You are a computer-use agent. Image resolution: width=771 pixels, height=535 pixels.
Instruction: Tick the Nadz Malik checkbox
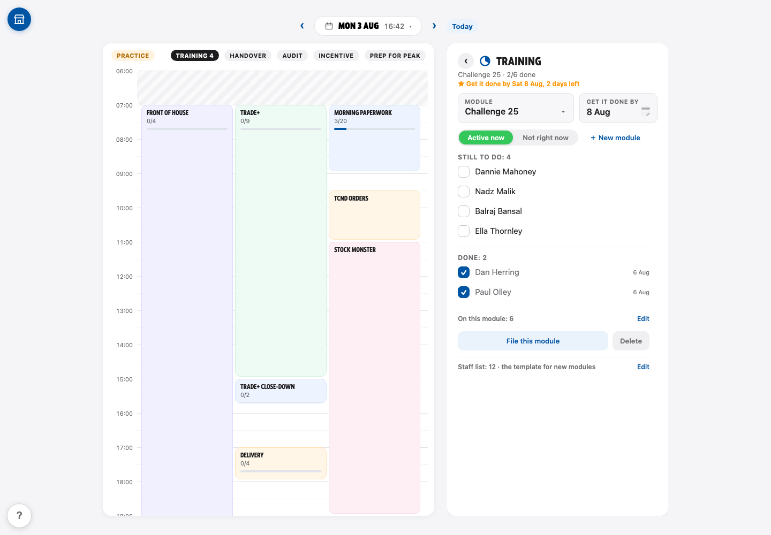click(464, 192)
